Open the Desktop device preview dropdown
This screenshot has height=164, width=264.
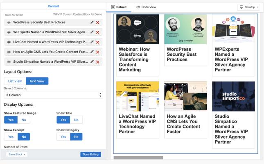(249, 7)
